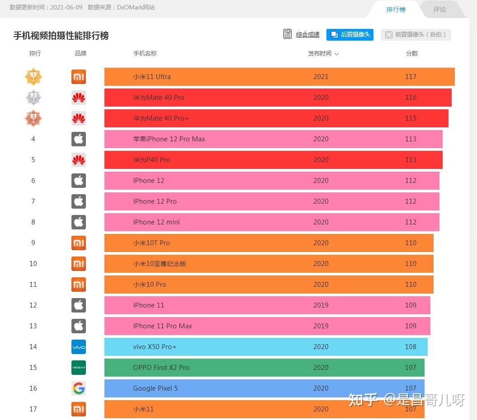Click the vivo logo in row 14

[x=79, y=347]
